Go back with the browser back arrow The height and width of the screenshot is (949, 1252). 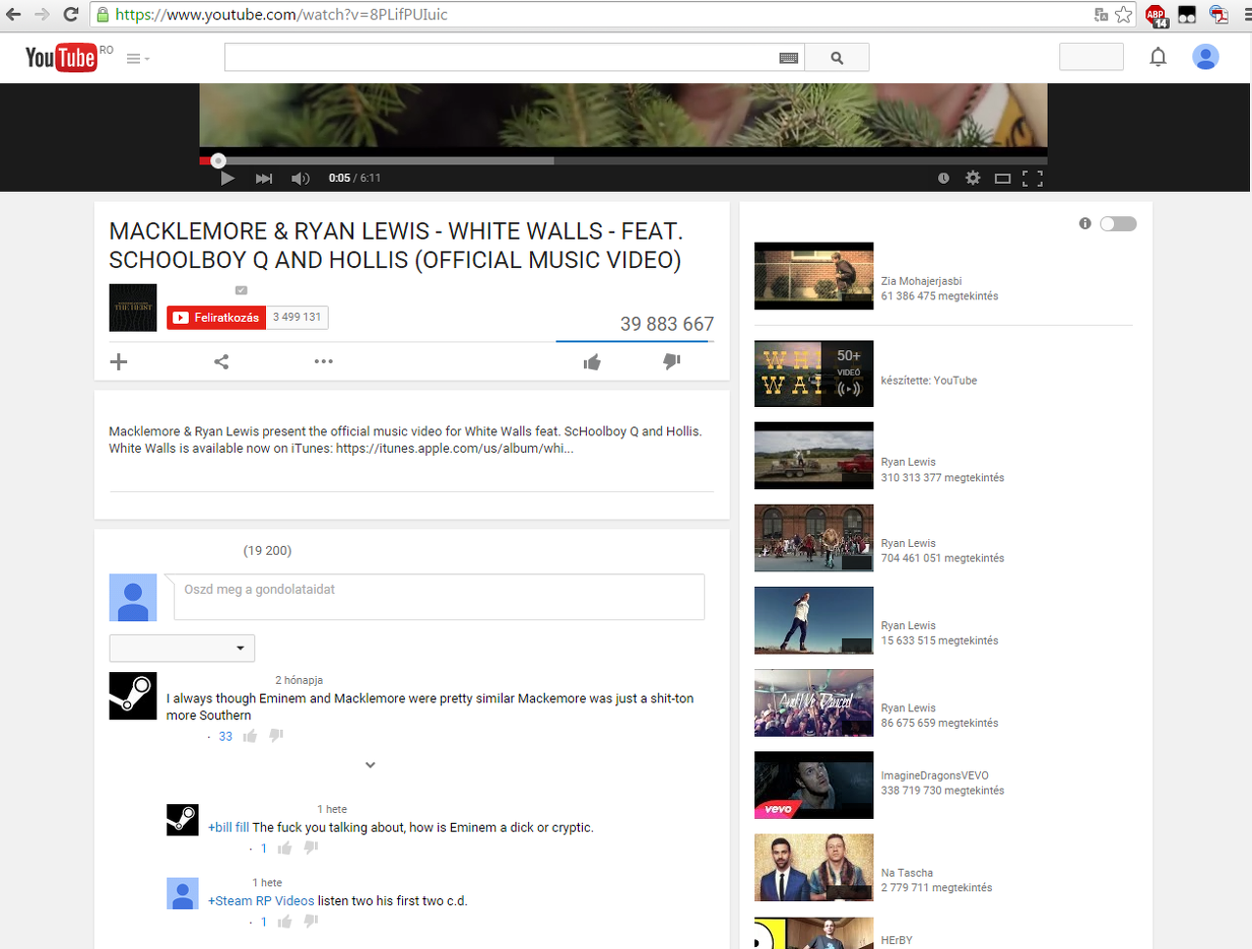click(14, 15)
